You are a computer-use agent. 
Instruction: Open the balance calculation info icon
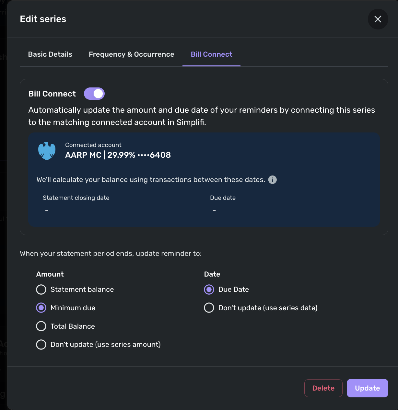[x=273, y=180]
